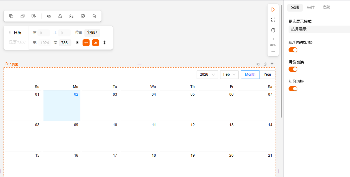Screen dimensions: 350x177
Task: Click the fullscreen frame icon
Action: (x=273, y=20)
